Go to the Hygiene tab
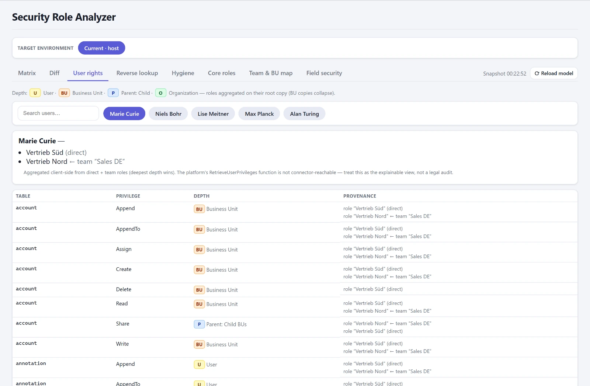This screenshot has width=590, height=386. (x=183, y=73)
